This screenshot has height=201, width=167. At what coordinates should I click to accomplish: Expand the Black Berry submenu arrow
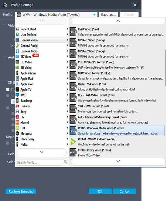coord(67,139)
